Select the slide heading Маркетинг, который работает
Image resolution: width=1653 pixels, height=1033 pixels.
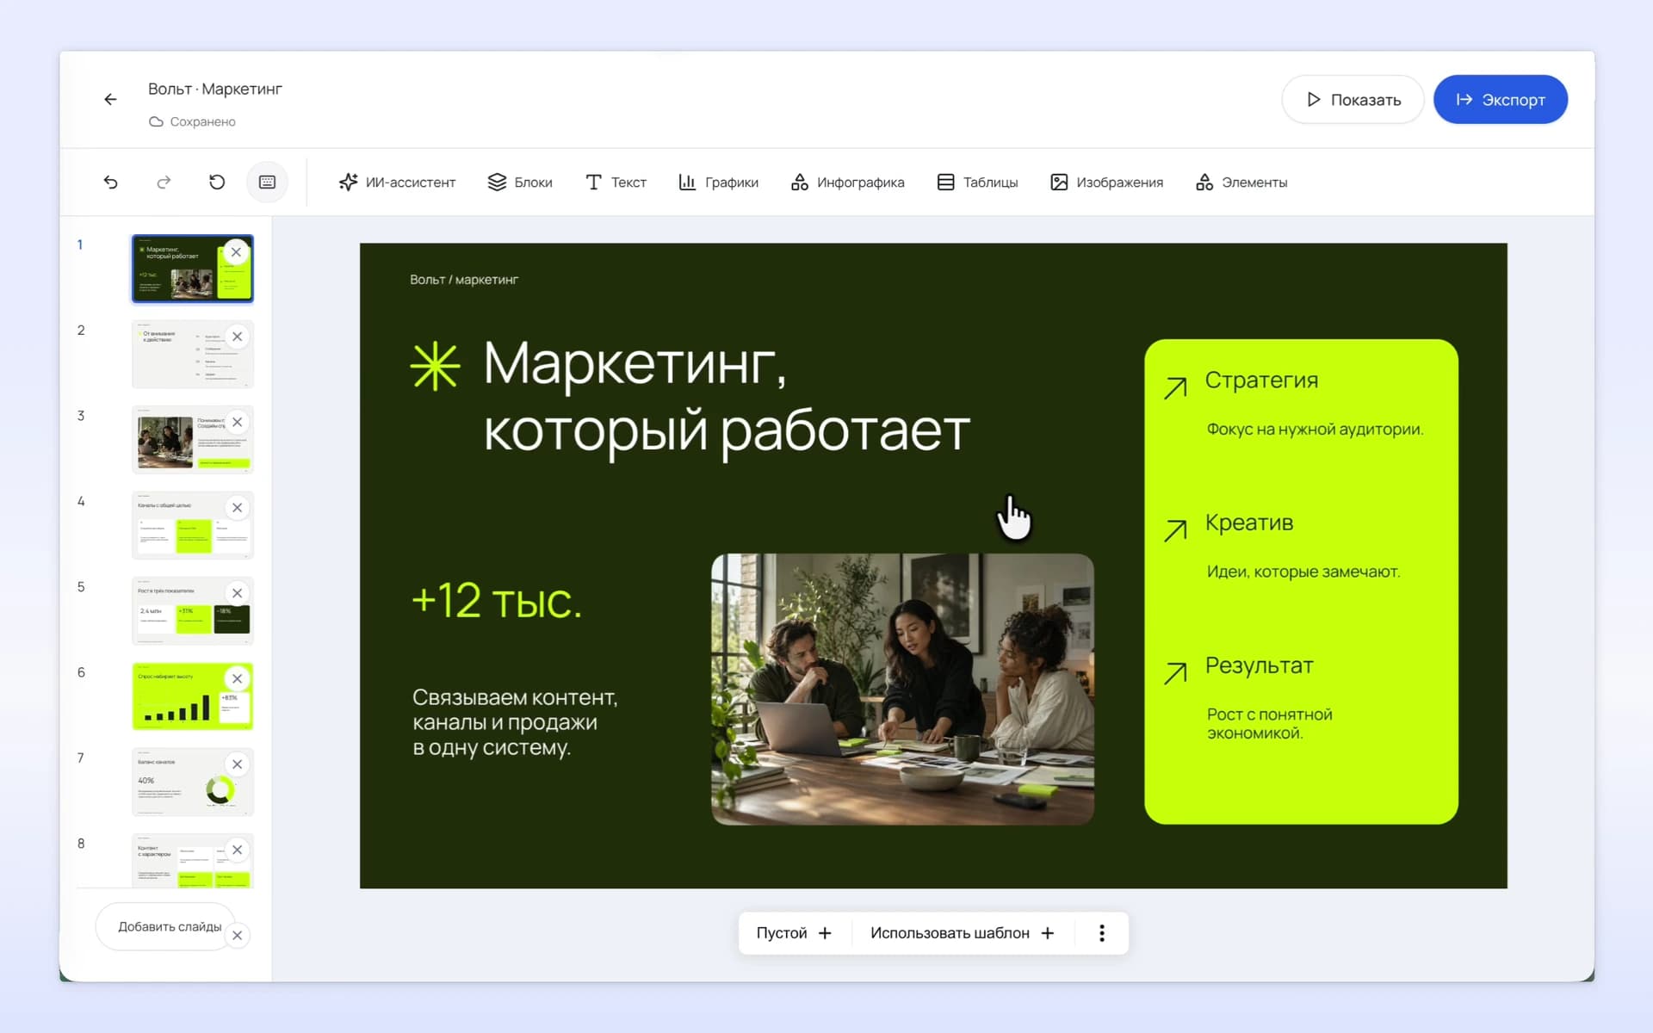click(727, 396)
